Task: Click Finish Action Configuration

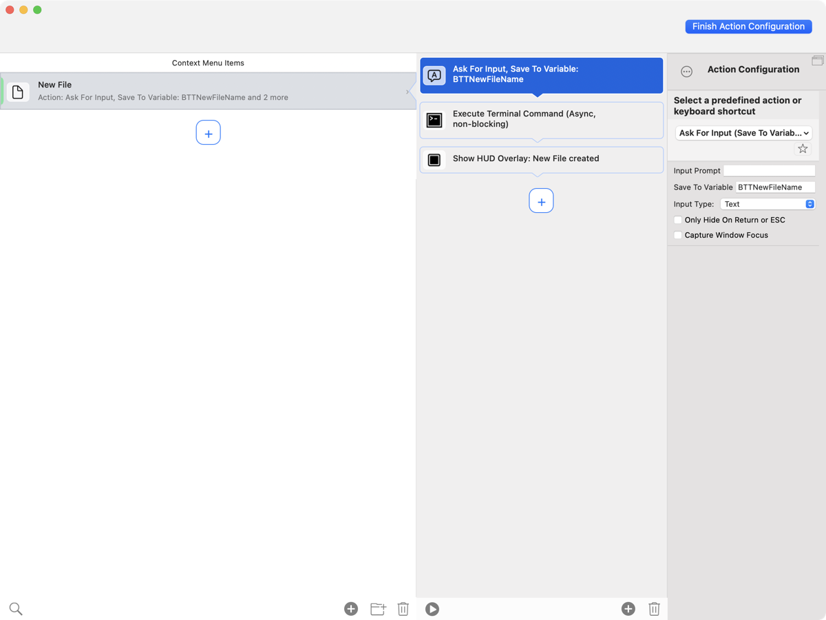Action: (x=748, y=26)
